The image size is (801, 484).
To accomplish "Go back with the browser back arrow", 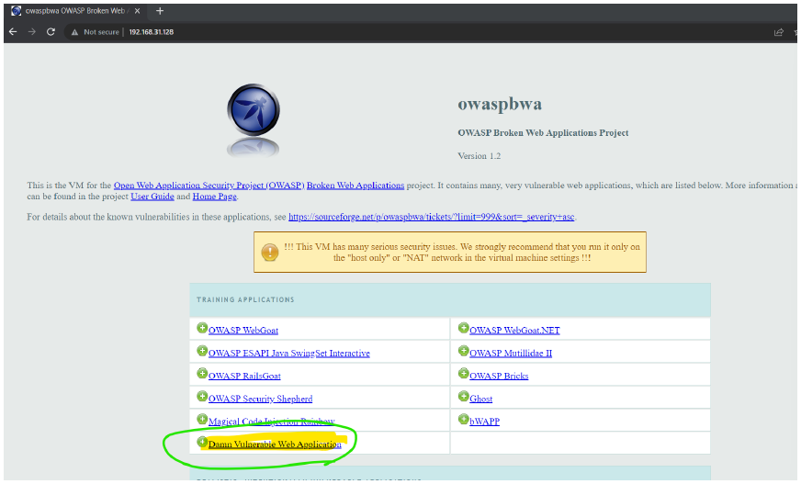I will click(13, 31).
